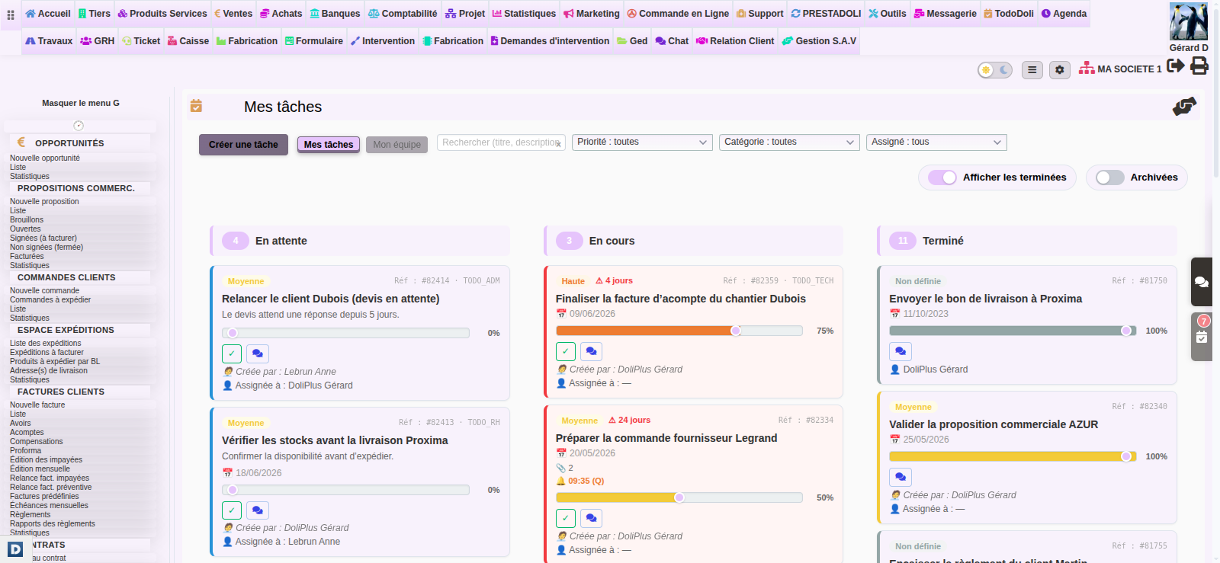
Task: Collapse the Terminé column header
Action: click(1027, 241)
